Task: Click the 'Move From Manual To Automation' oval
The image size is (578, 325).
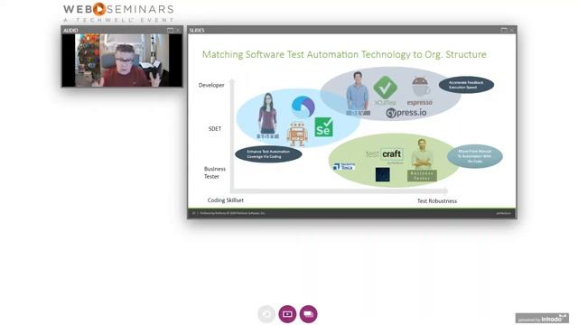Action: pos(475,156)
